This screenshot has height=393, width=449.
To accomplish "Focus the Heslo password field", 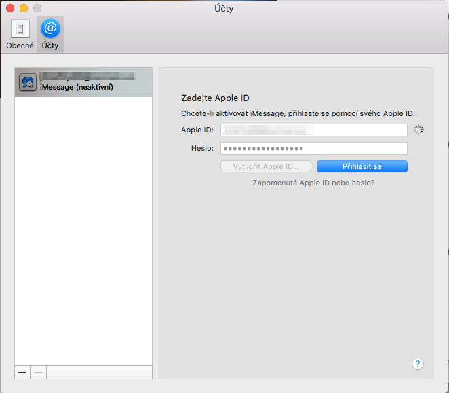I will coord(314,148).
